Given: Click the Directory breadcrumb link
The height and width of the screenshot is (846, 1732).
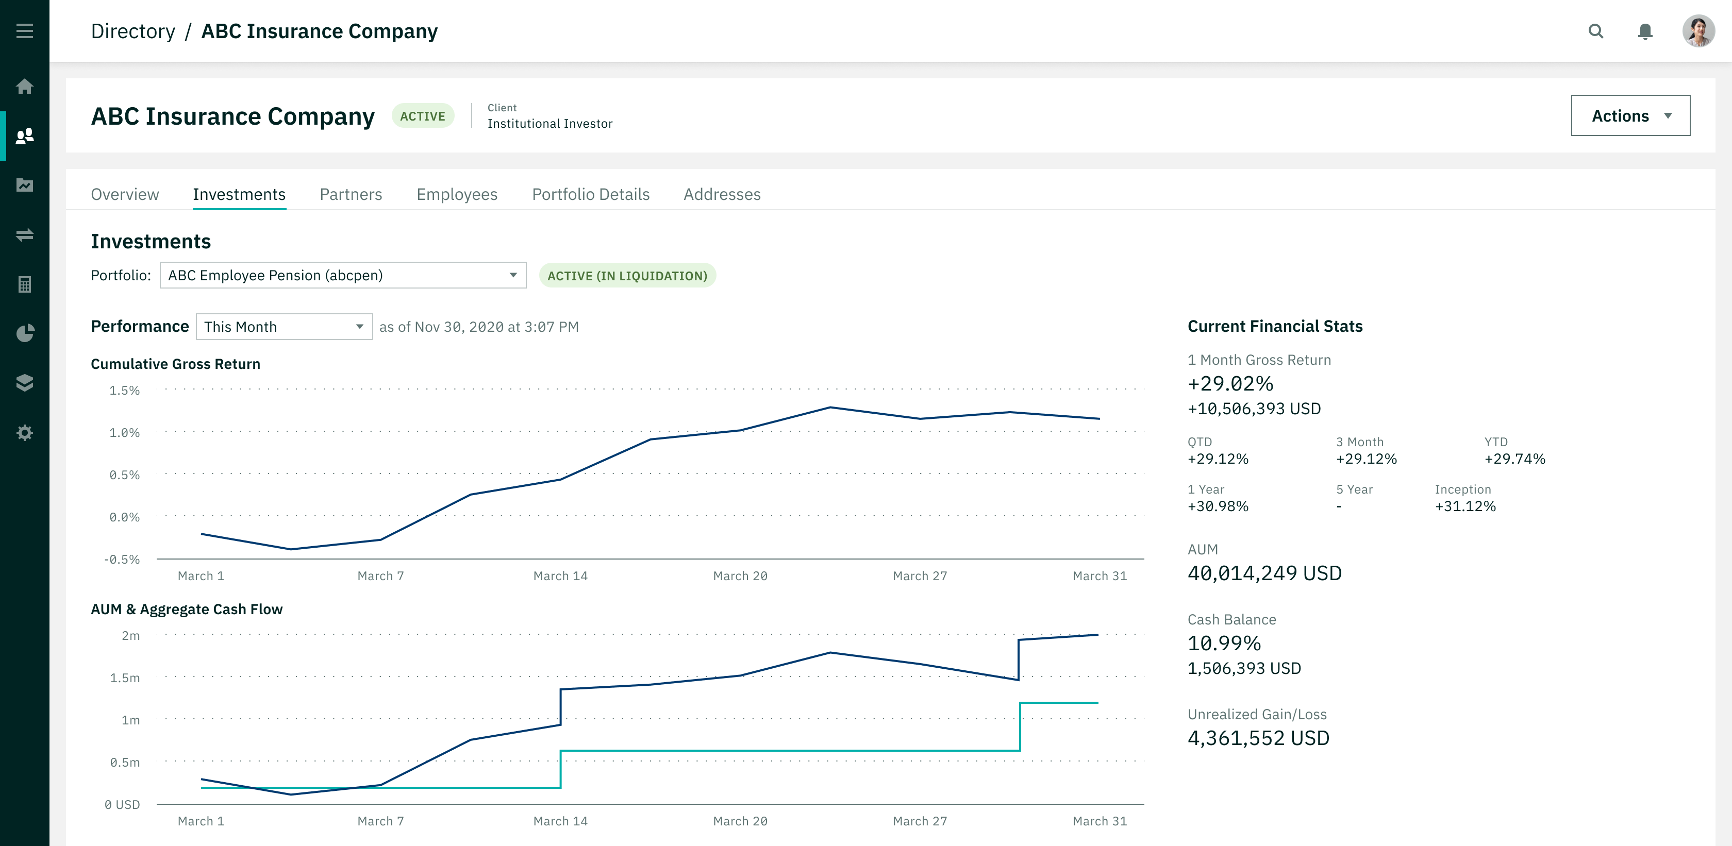Looking at the screenshot, I should pyautogui.click(x=133, y=31).
